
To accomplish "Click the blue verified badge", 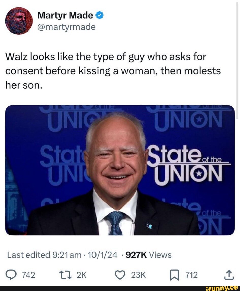I will pos(99,15).
